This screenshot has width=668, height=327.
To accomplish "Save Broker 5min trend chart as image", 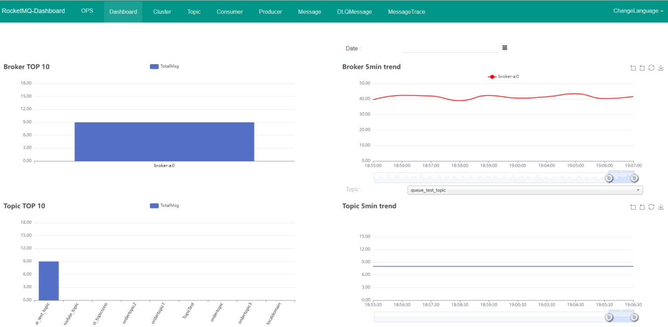I will [661, 68].
